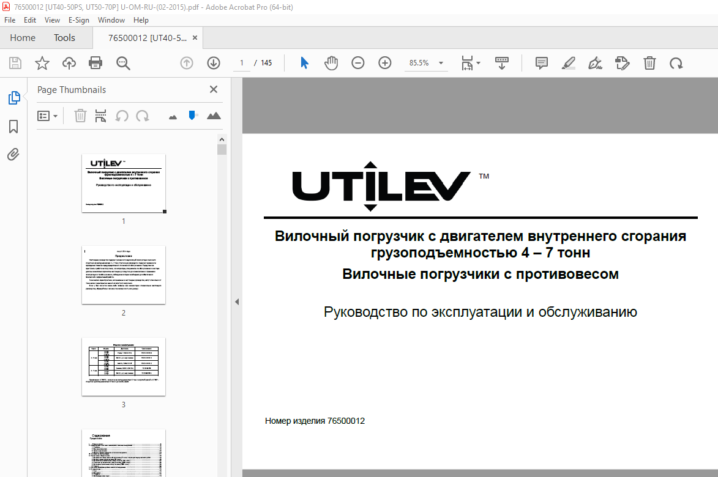Click the Save file icon

tap(15, 62)
